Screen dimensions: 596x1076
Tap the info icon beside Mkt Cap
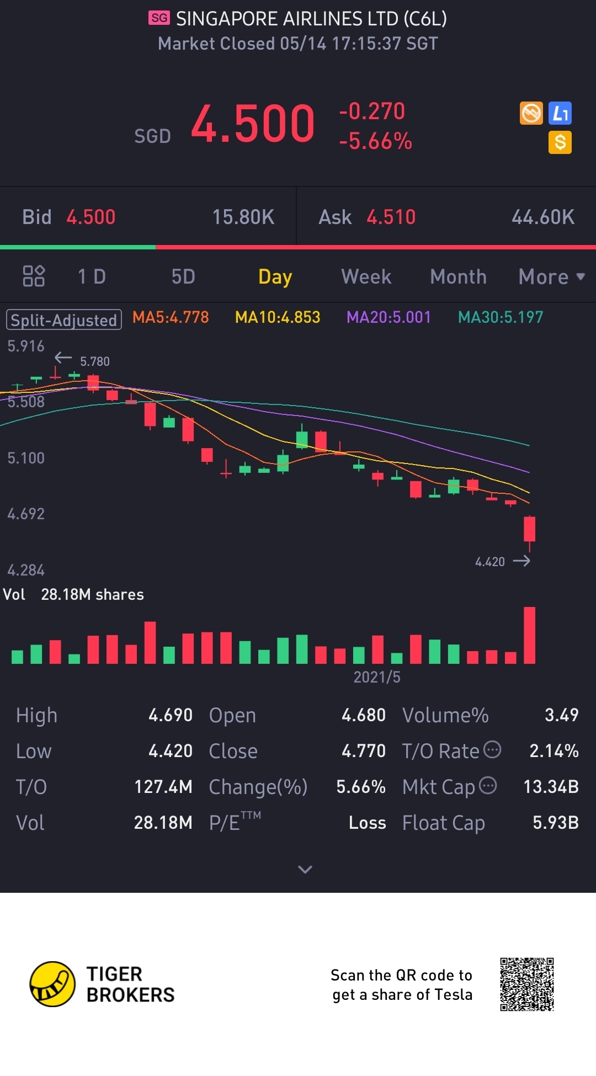click(488, 785)
